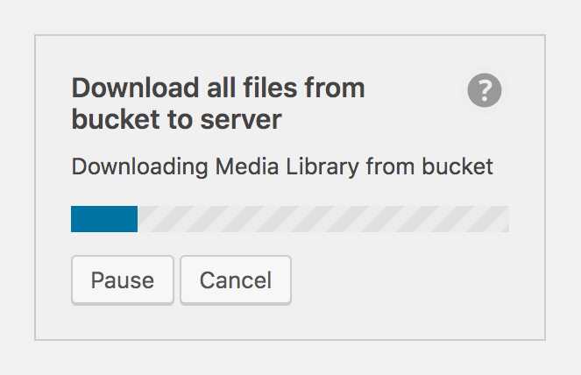Click the "Downloading Media Library from bucket" status text

[281, 166]
